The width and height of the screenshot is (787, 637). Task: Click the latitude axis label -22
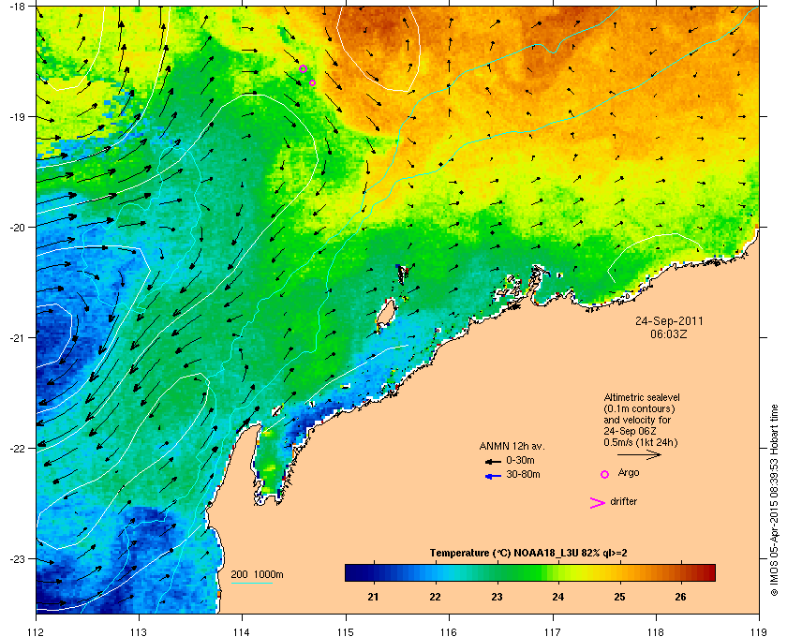click(18, 449)
